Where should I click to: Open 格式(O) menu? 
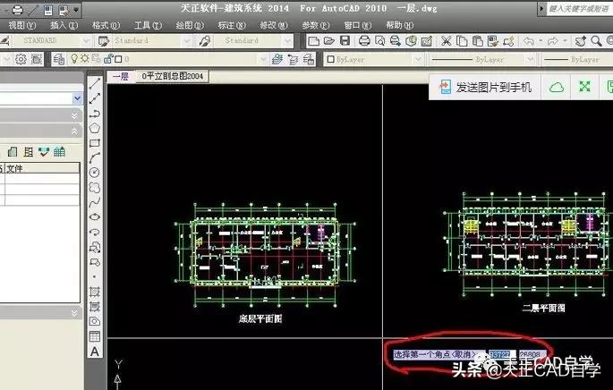[106, 25]
